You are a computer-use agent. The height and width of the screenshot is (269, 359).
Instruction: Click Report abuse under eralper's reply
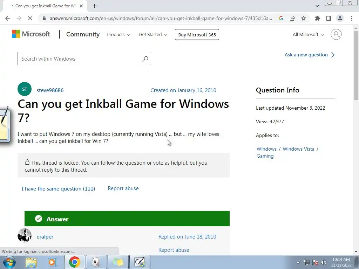pos(174,250)
